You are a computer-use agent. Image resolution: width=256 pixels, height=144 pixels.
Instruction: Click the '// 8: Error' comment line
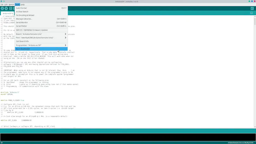pyautogui.click(x=39, y=84)
